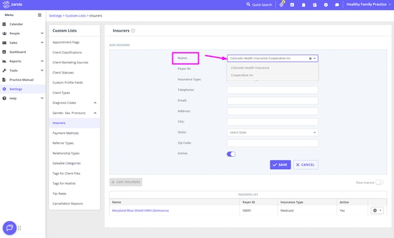Click the Cancel button
The height and width of the screenshot is (238, 394).
point(306,165)
